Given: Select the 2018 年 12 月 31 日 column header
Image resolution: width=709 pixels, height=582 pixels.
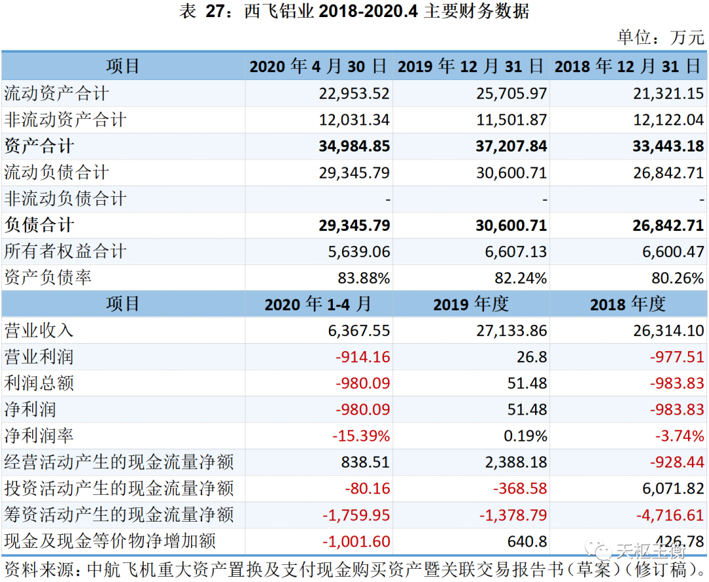Looking at the screenshot, I should pos(628,66).
